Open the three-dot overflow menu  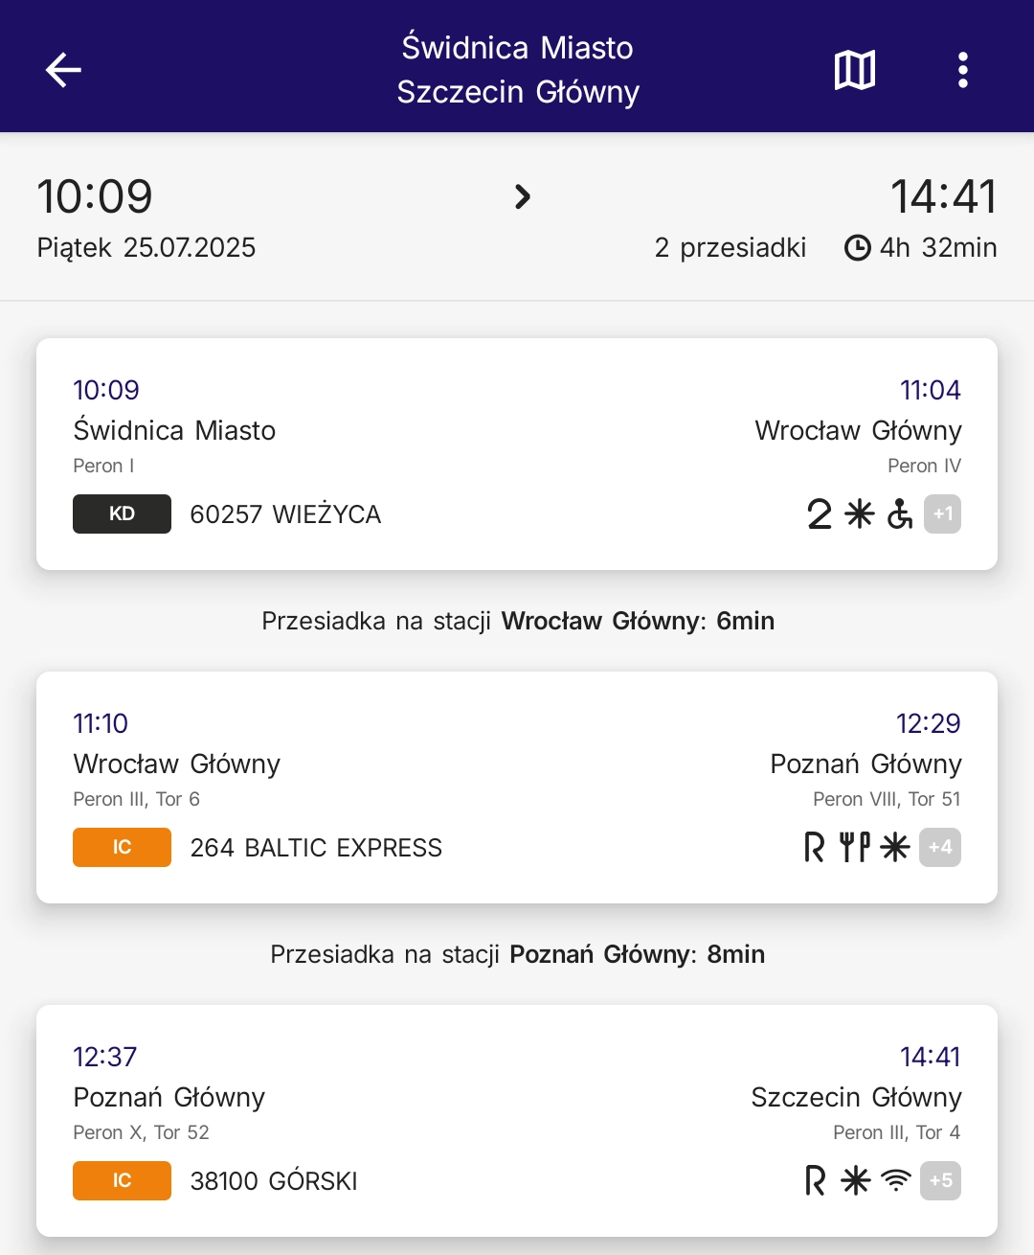962,70
